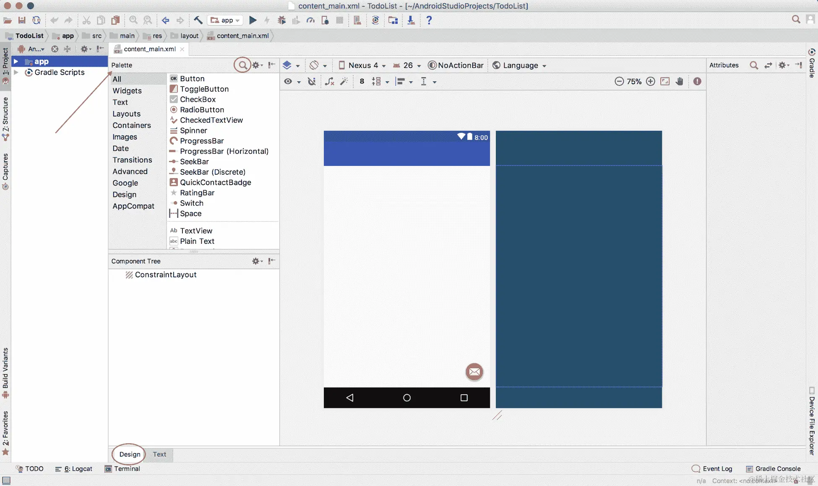Select ConstraintLayout in Component Tree
The height and width of the screenshot is (486, 818).
165,275
